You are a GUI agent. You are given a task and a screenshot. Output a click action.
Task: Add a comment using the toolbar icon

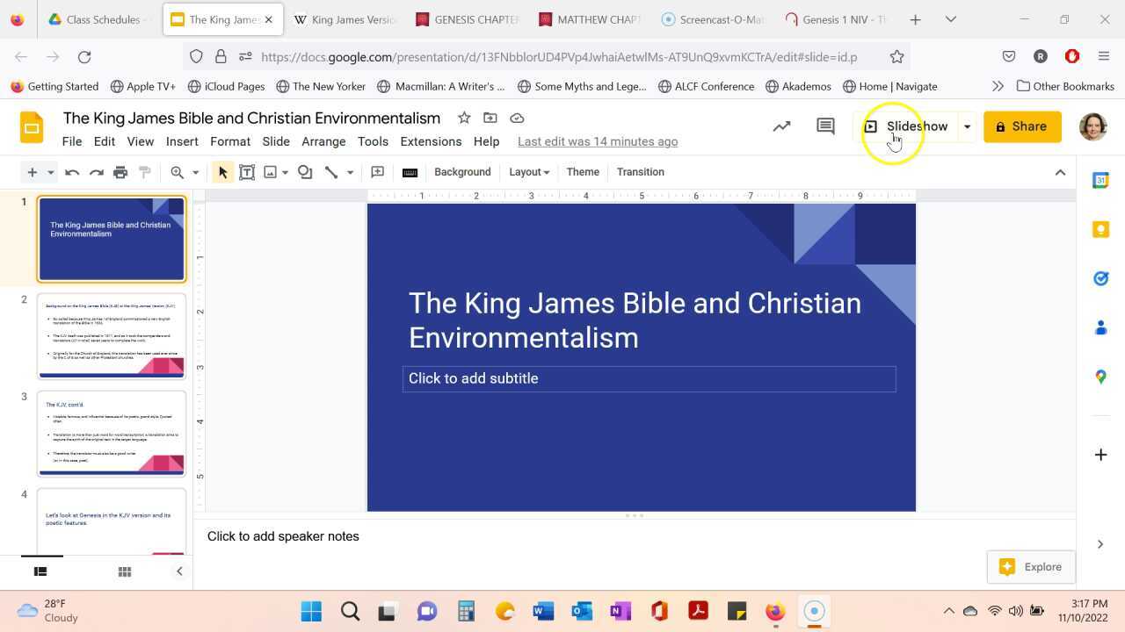coord(377,172)
